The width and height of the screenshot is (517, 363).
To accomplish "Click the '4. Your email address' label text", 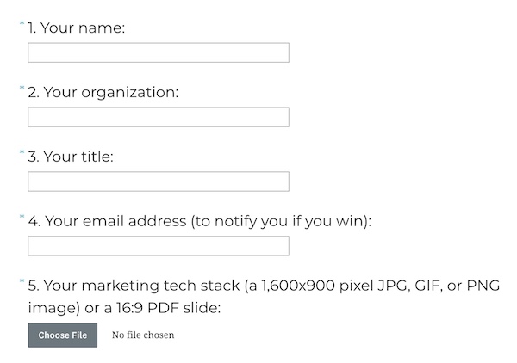I will [x=108, y=221].
